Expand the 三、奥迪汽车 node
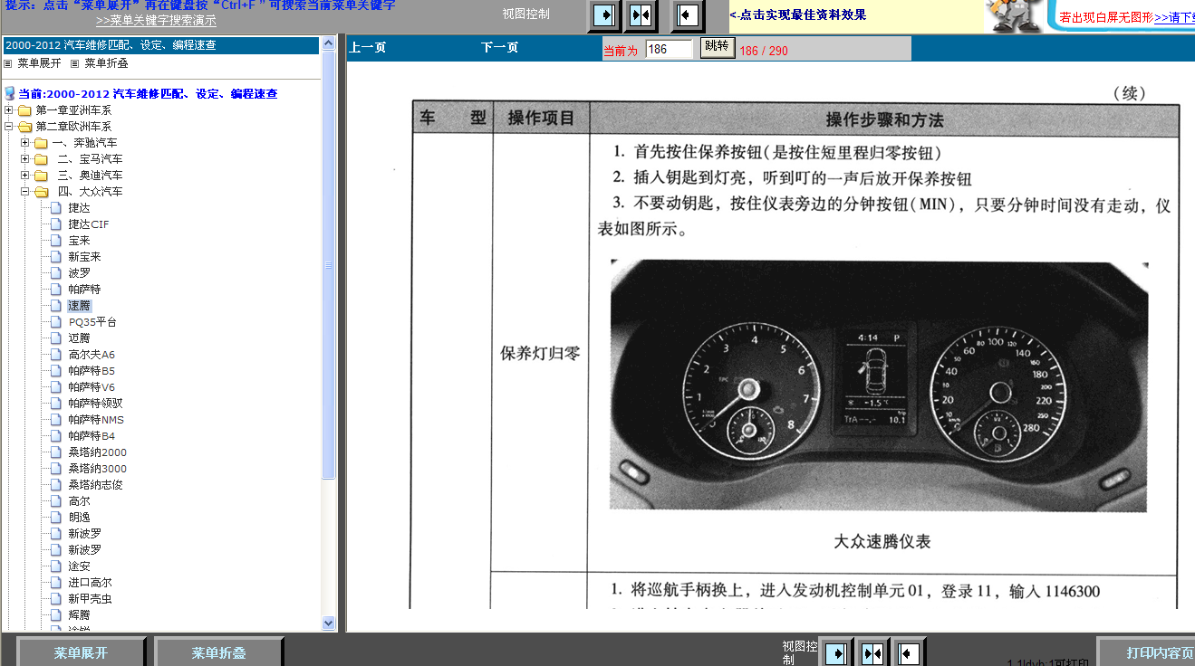The image size is (1195, 666). point(25,176)
